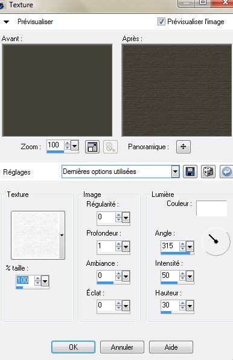233x360 pixels.
Task: Toggle the Prévisualiser l'image checkbox
Action: click(161, 22)
